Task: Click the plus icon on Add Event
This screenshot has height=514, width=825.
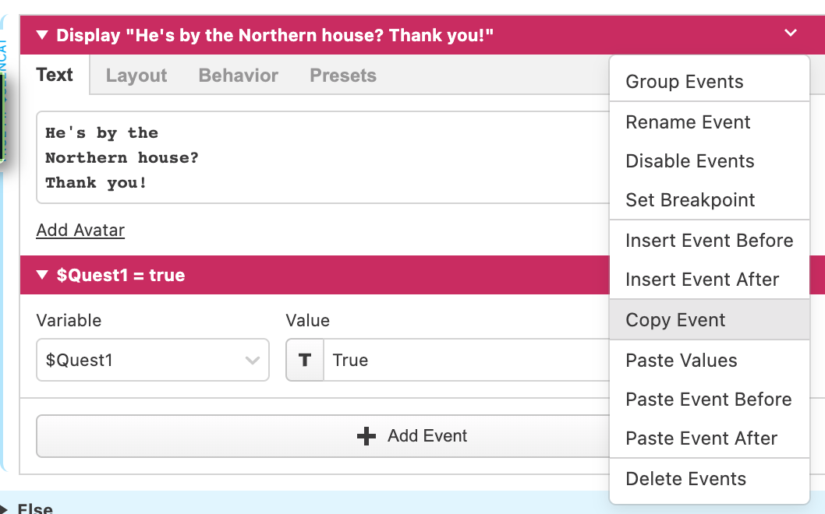Action: (x=366, y=436)
